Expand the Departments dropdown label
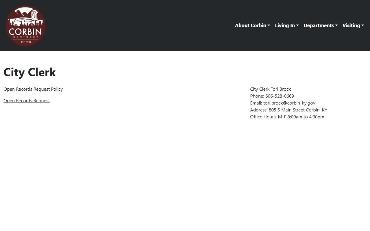 pyautogui.click(x=319, y=25)
